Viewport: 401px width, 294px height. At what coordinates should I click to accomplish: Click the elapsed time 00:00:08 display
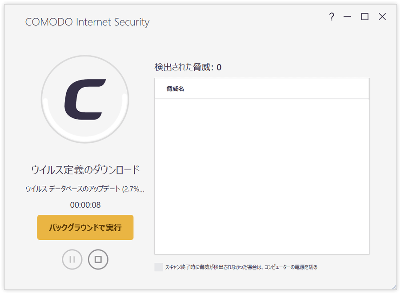pos(85,205)
